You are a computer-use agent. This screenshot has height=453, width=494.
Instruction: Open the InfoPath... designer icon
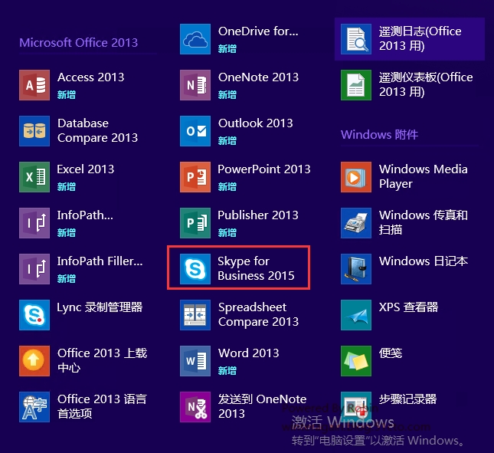(34, 223)
